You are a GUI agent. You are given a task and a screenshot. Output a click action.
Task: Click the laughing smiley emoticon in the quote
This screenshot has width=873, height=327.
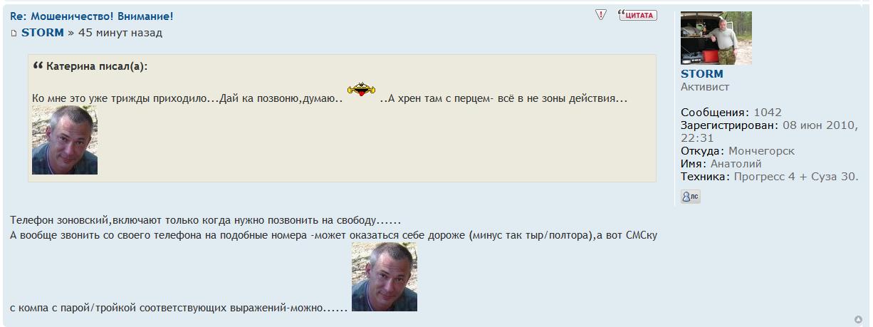361,91
